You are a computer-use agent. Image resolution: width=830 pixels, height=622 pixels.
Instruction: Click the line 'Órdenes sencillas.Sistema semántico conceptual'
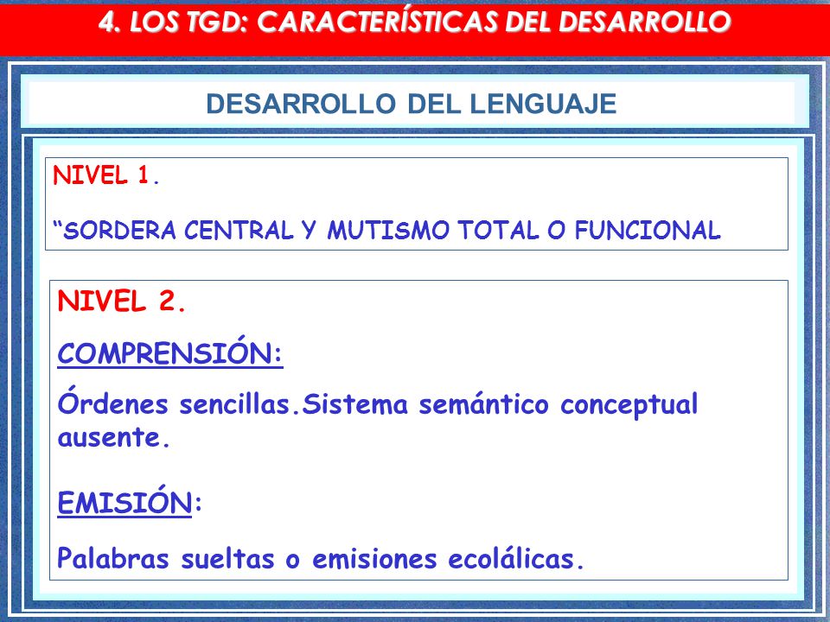pos(378,403)
